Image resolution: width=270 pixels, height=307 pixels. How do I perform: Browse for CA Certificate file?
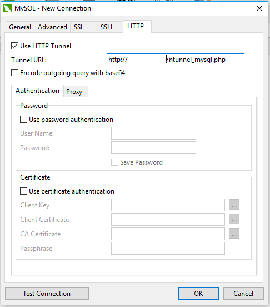click(234, 234)
